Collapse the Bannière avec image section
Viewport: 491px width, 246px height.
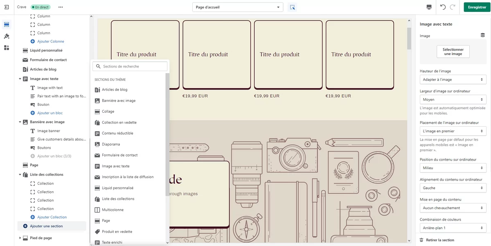pyautogui.click(x=20, y=122)
